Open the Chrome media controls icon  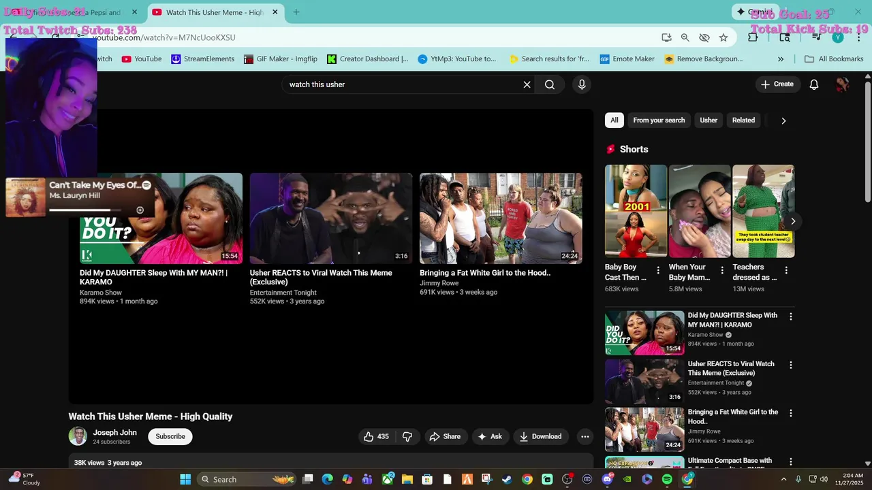pyautogui.click(x=816, y=37)
